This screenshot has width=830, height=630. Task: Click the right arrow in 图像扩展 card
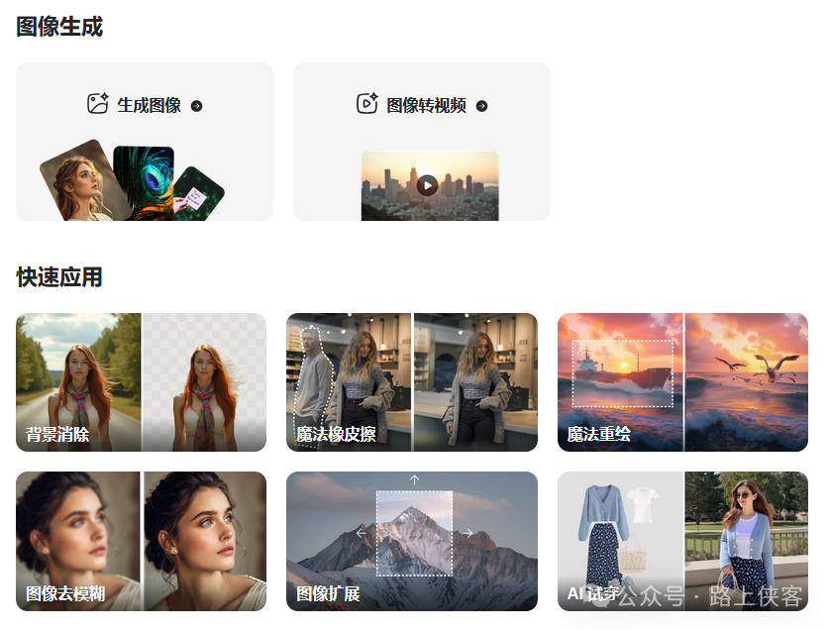(x=467, y=533)
